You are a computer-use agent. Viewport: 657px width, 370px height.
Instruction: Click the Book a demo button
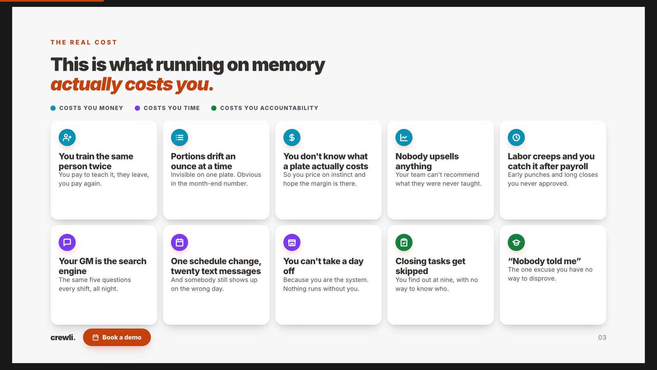(x=117, y=337)
